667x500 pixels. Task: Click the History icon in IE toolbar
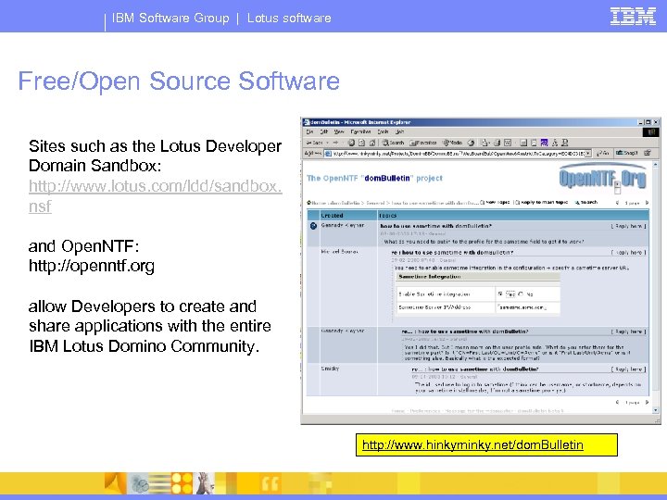471,143
